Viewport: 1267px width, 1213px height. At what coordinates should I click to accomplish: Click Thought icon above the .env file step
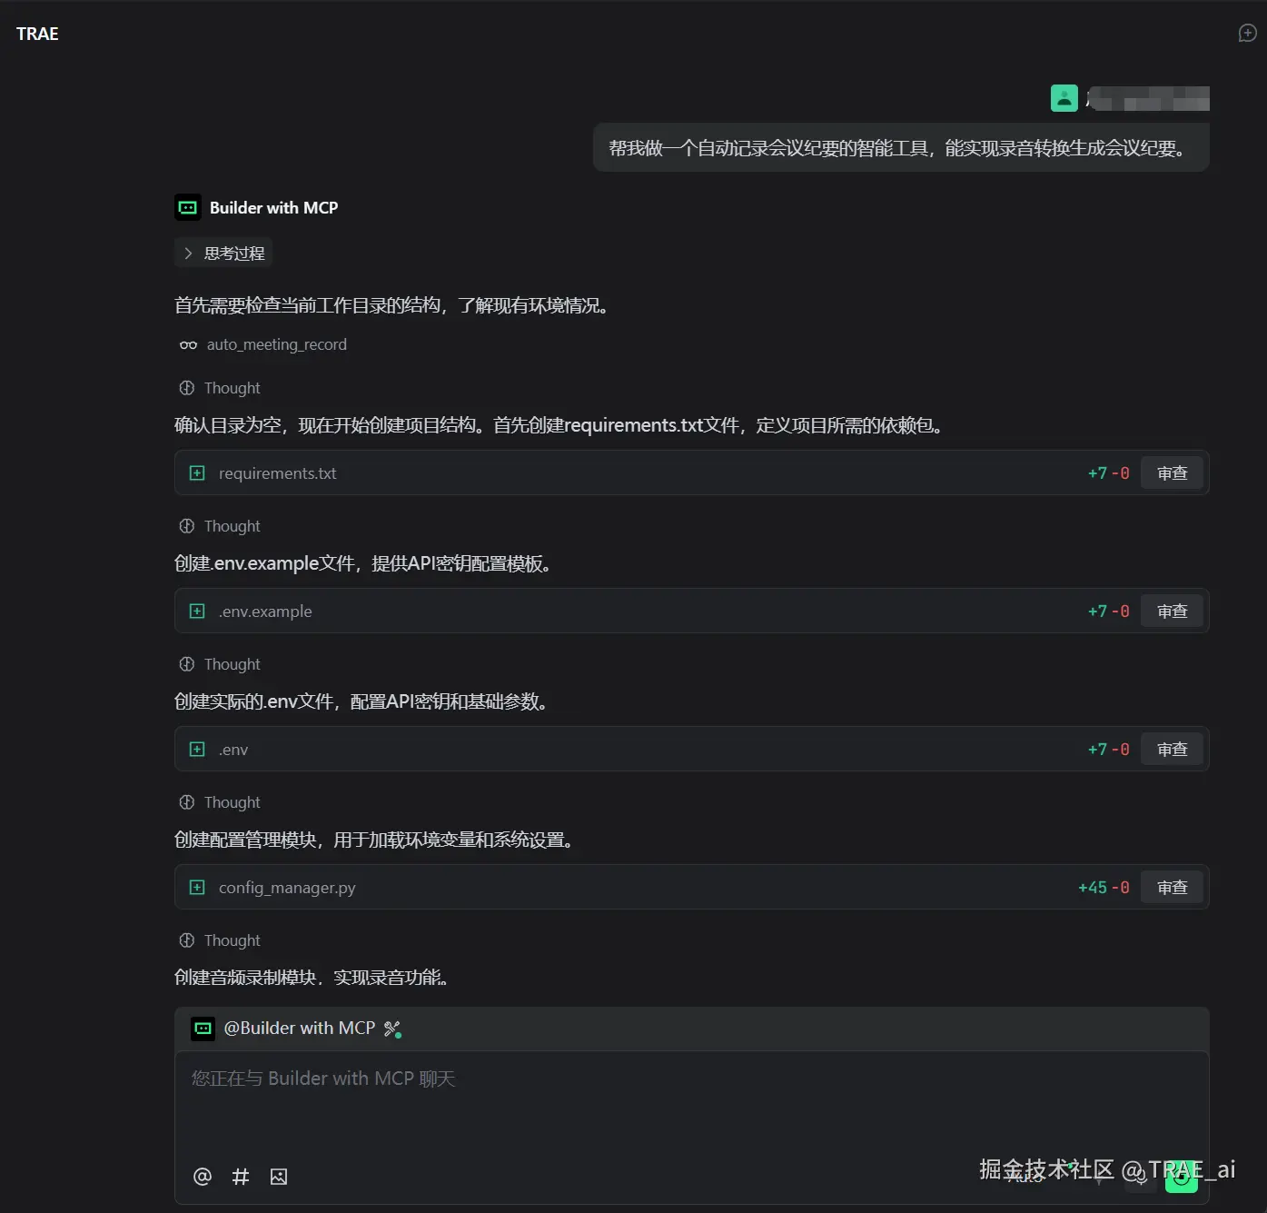[187, 664]
